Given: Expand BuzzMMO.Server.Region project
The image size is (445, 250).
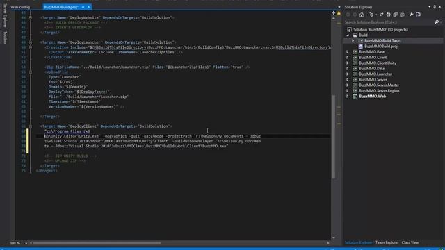Looking at the screenshot, I should tap(348, 91).
